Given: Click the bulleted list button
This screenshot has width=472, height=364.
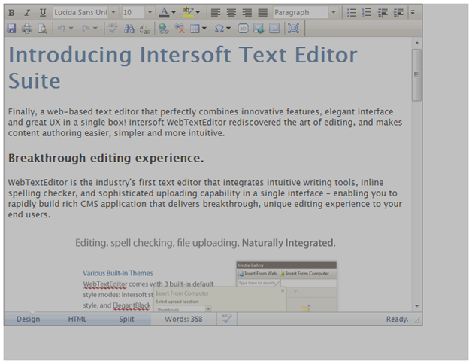Looking at the screenshot, I should (x=351, y=13).
